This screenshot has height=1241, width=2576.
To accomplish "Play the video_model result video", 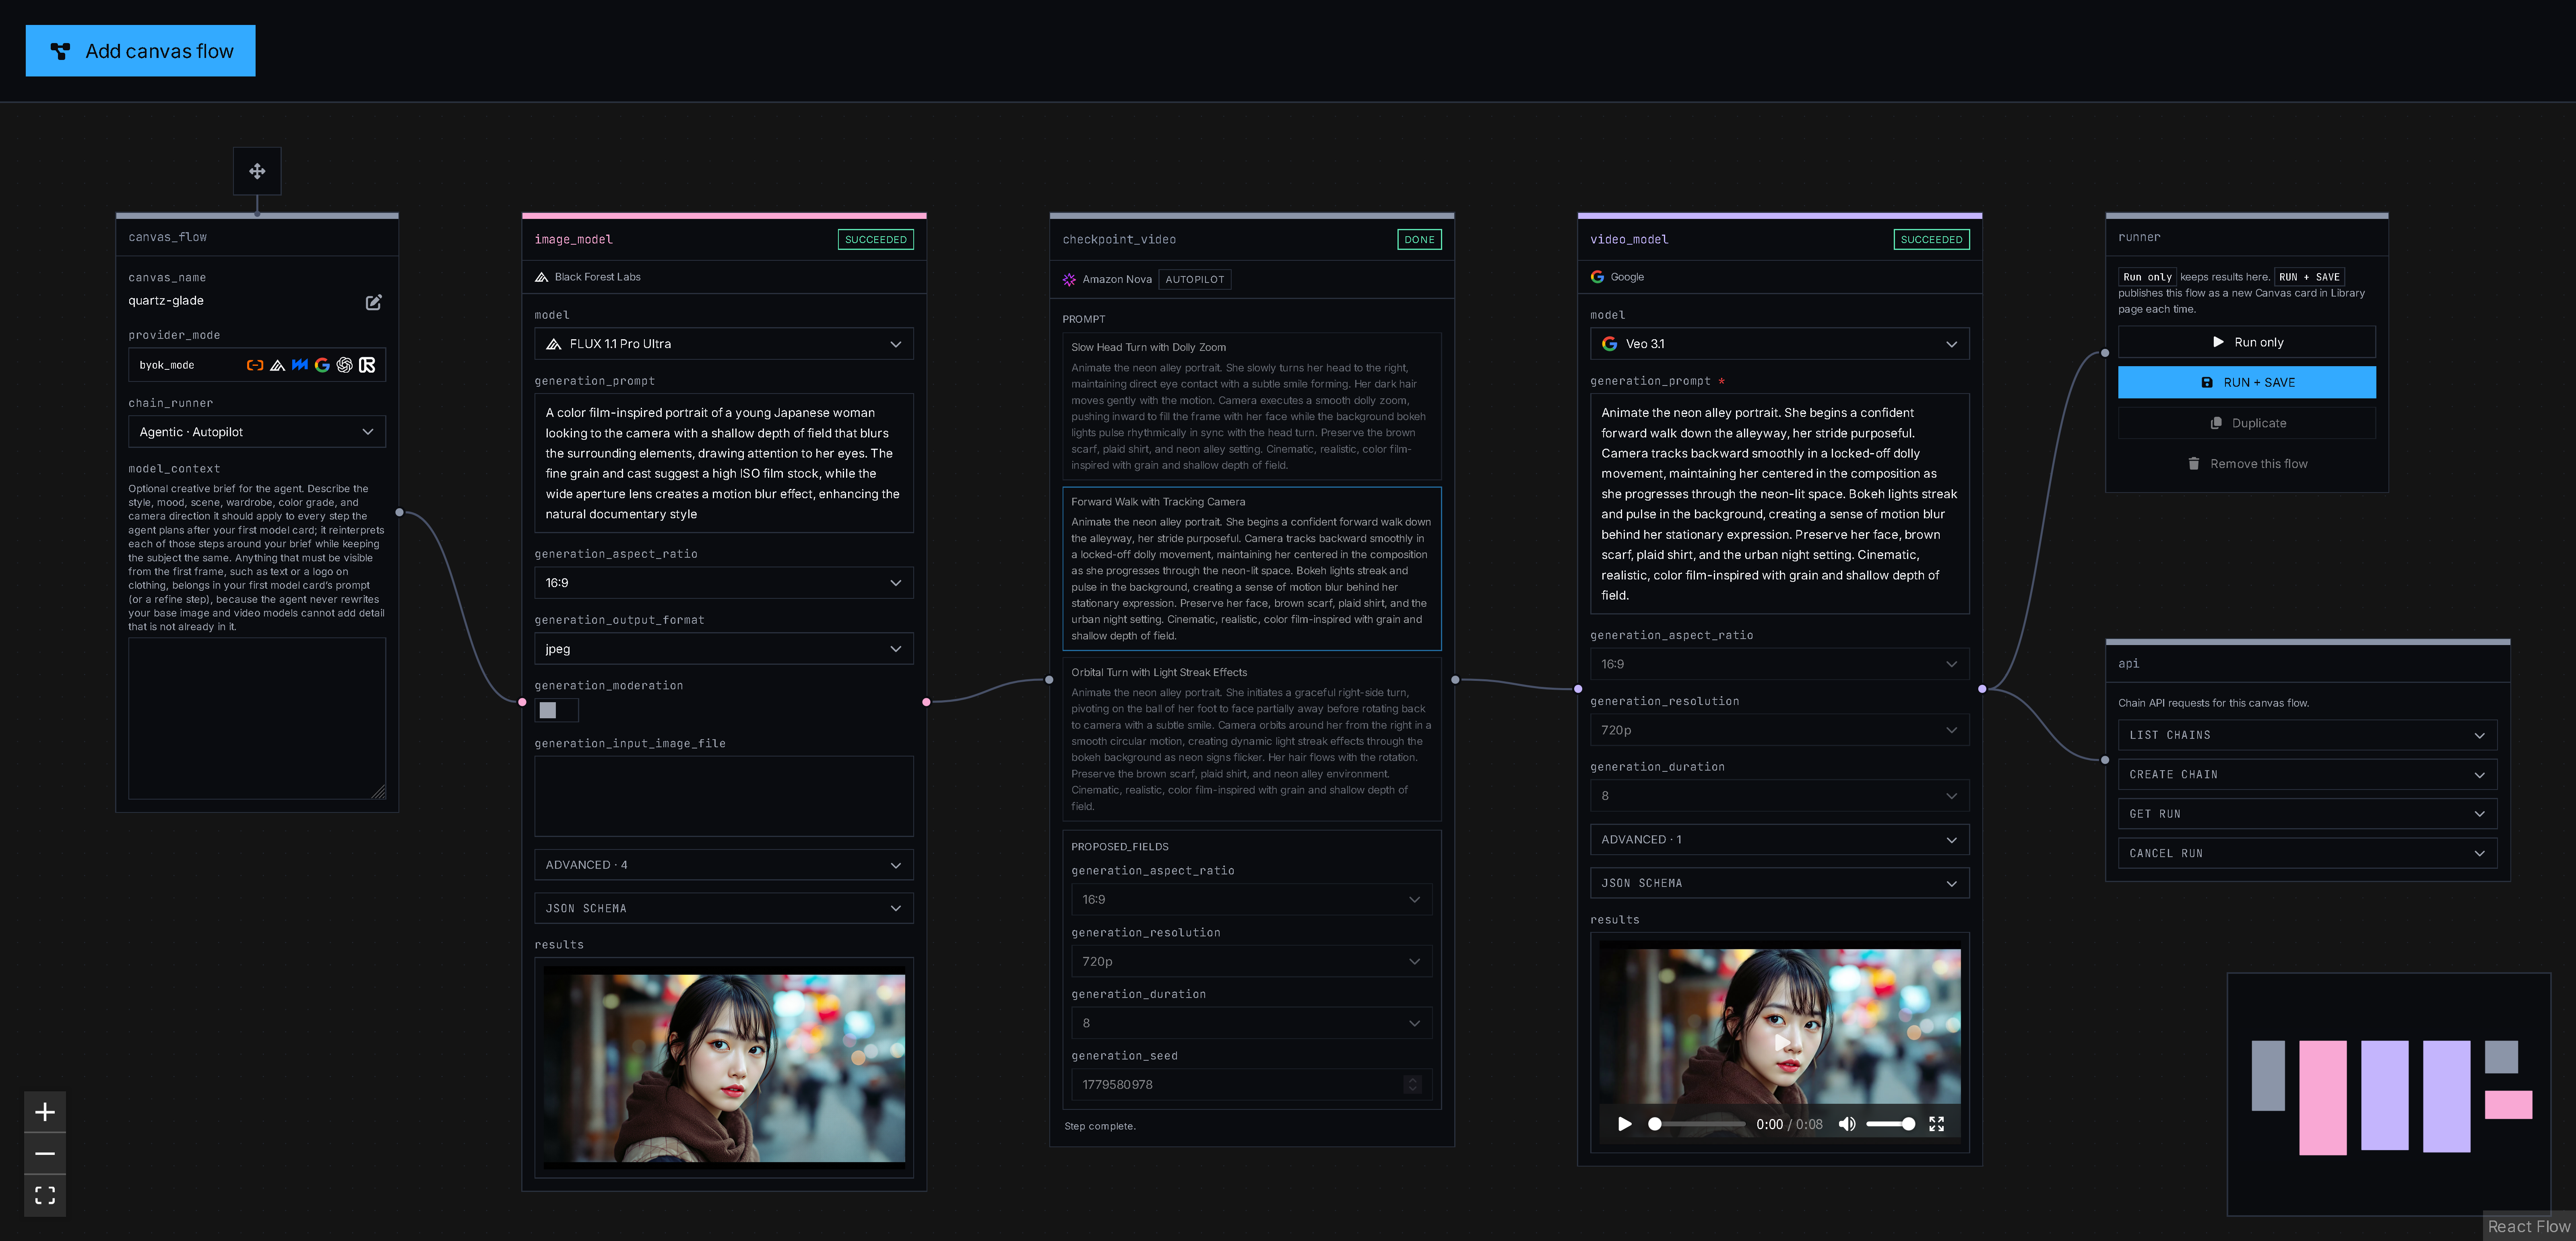I will click(x=1625, y=1124).
